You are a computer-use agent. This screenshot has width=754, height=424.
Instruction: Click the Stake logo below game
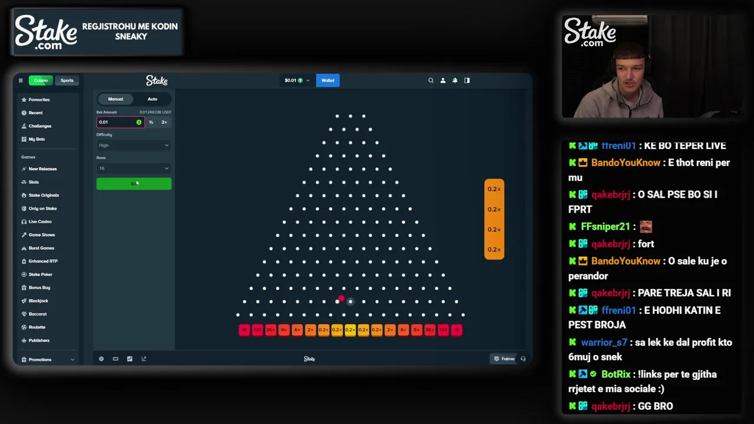309,359
